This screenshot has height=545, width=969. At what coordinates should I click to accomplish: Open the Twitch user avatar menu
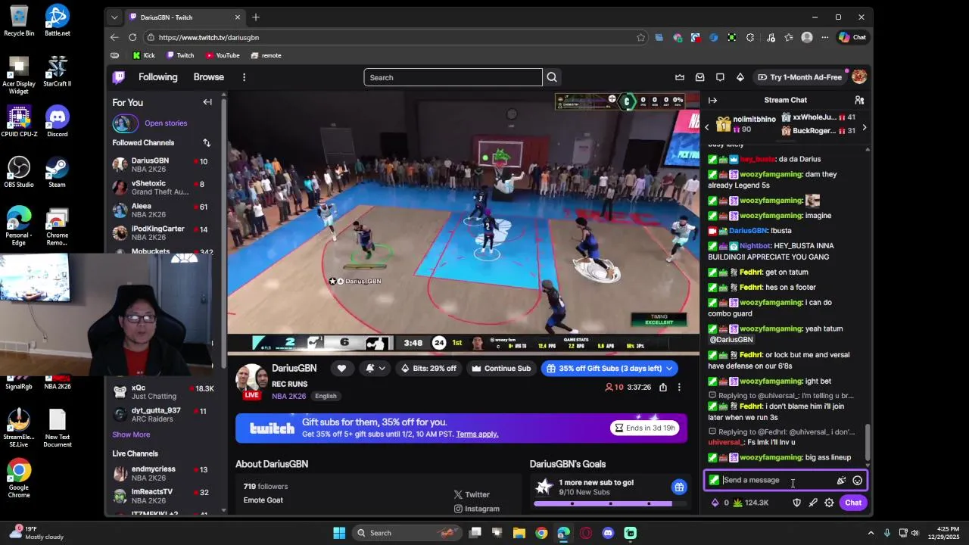[859, 77]
